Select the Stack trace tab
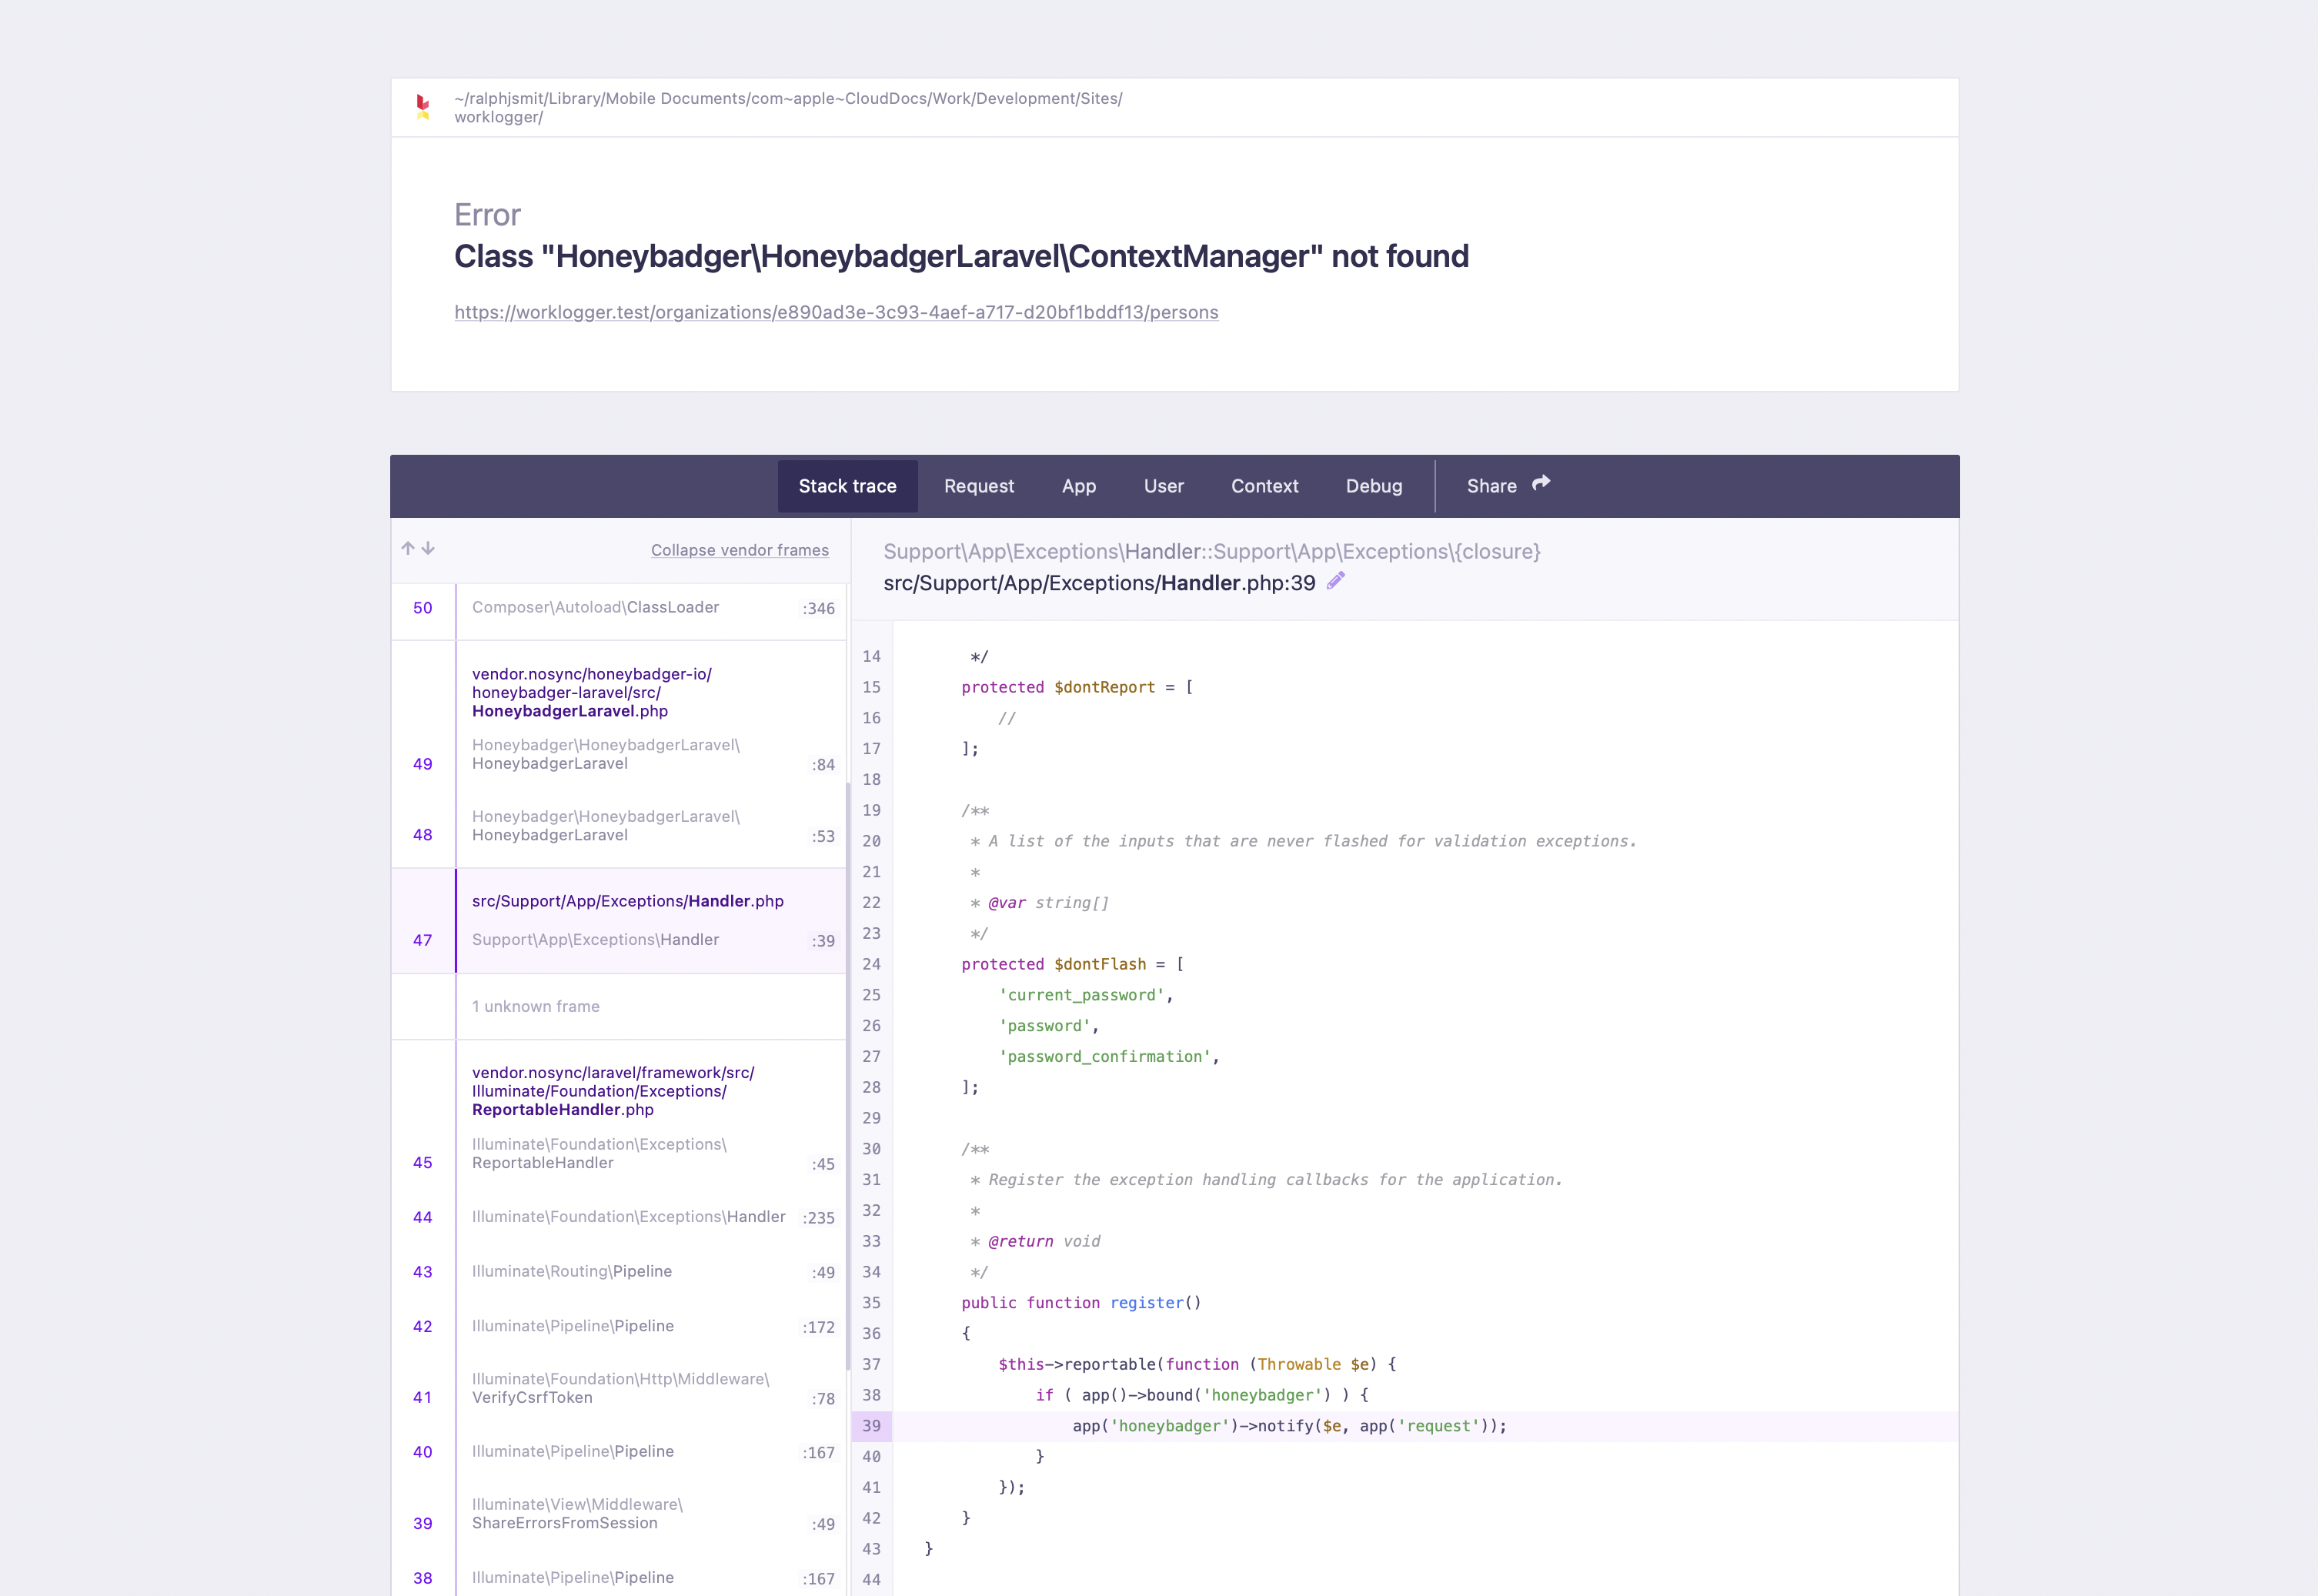The height and width of the screenshot is (1596, 2318). coord(847,486)
